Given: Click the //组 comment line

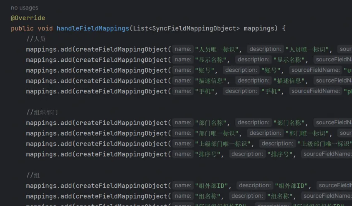Looking at the screenshot, I should [33, 175].
